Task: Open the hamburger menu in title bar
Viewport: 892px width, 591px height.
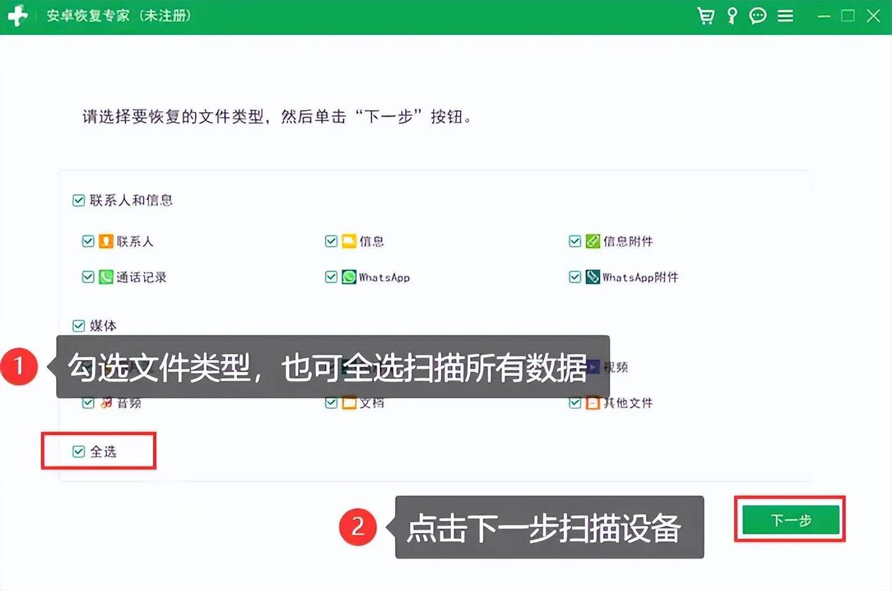Action: coord(786,16)
